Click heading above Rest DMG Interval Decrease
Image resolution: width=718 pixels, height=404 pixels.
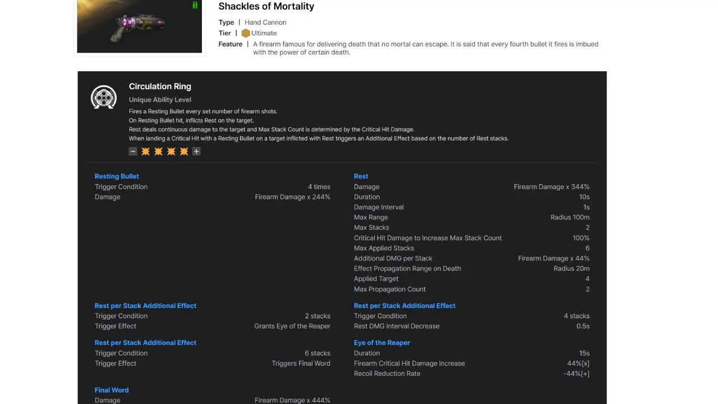(404, 306)
